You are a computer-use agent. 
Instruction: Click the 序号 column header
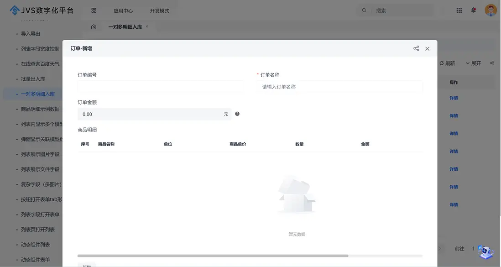[x=85, y=144]
